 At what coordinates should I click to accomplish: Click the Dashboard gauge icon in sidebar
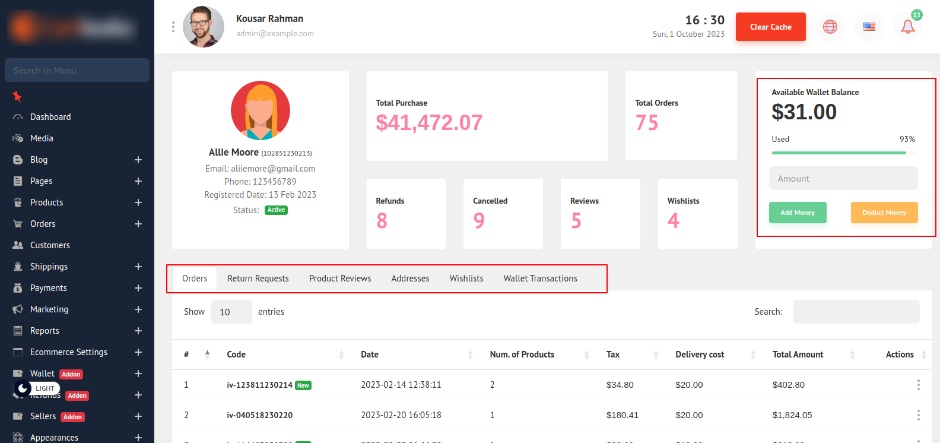click(18, 118)
